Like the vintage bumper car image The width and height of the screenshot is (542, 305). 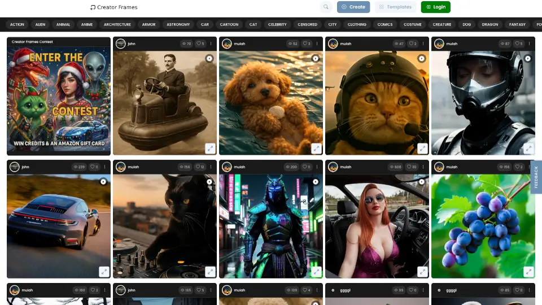pos(200,43)
